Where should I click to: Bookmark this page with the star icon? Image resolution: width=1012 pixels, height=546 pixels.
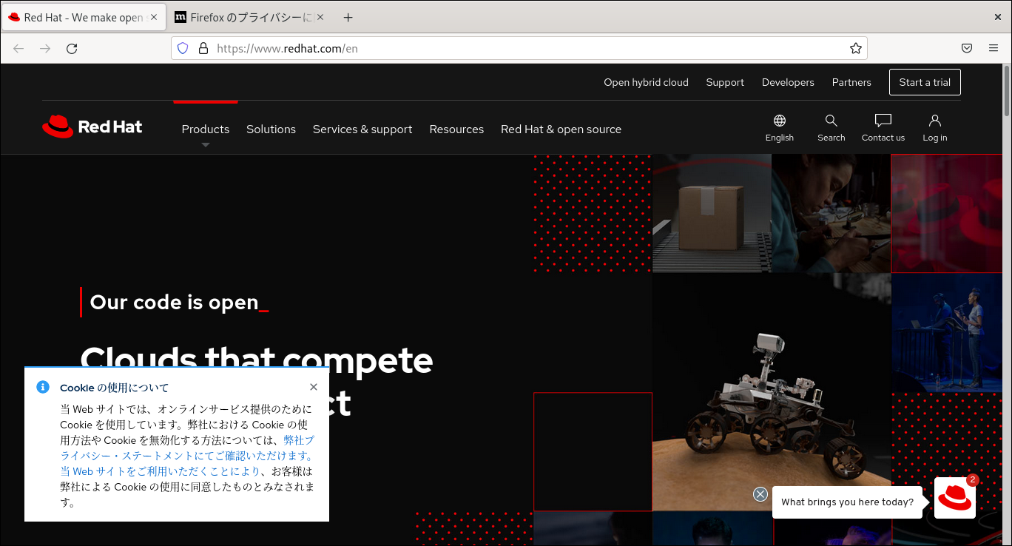coord(856,48)
